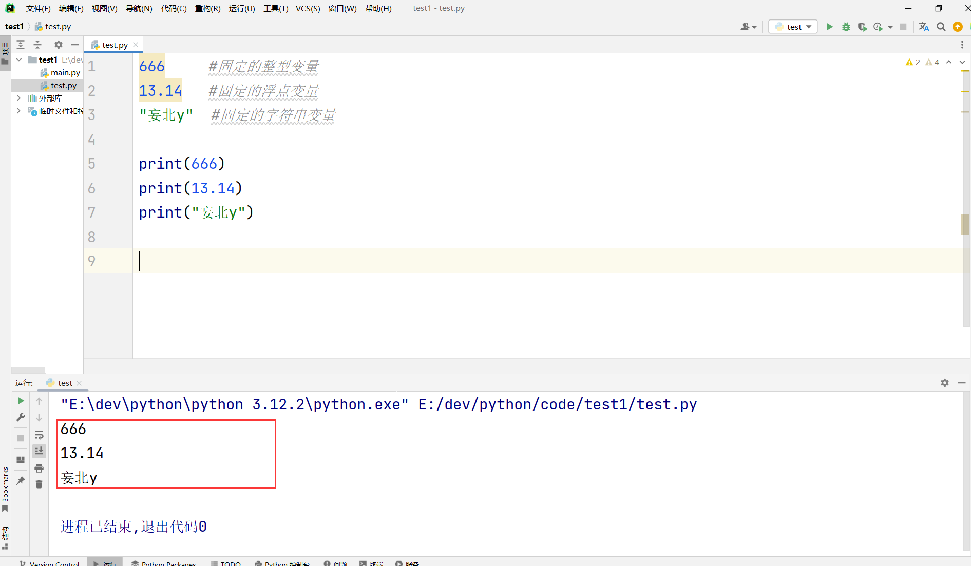Go to previous highlighted problem arrow
Viewport: 971px width, 566px height.
(x=949, y=62)
